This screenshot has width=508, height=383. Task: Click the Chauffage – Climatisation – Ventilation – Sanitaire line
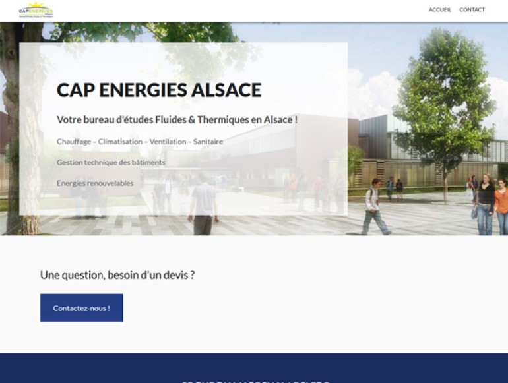click(x=140, y=142)
